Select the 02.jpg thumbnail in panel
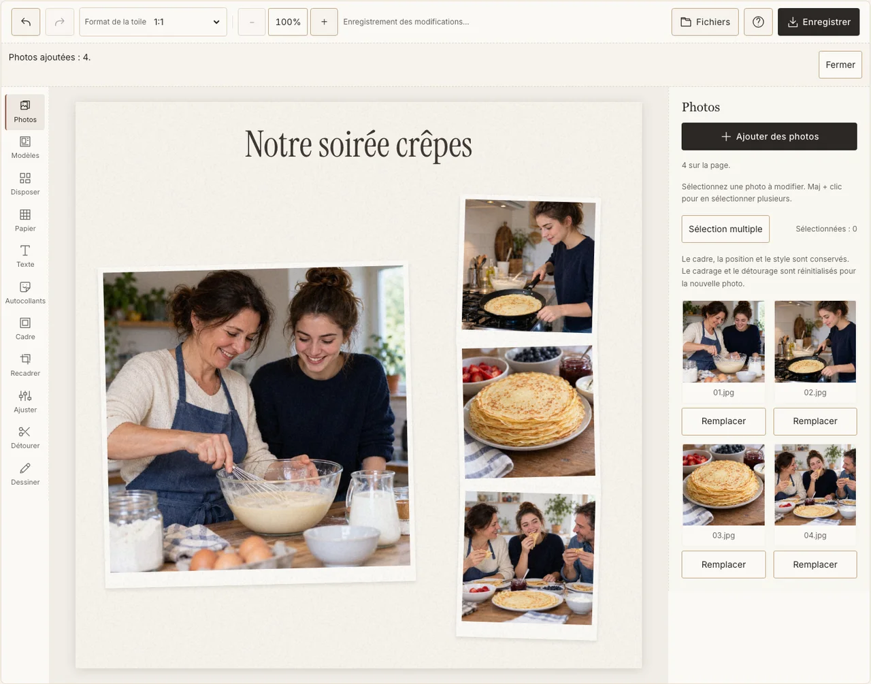 pos(815,342)
